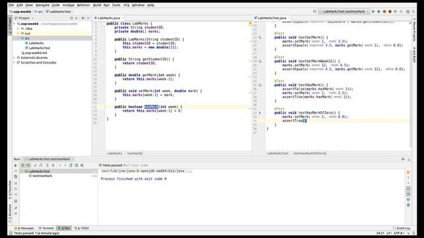The image size is (424, 238).
Task: Select LabMarks class in project tree
Action: click(36, 43)
